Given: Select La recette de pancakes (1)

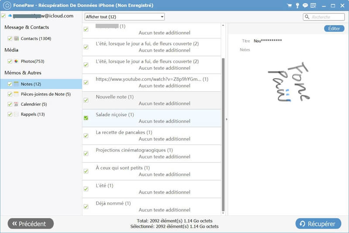Looking at the screenshot, I should click(151, 136).
